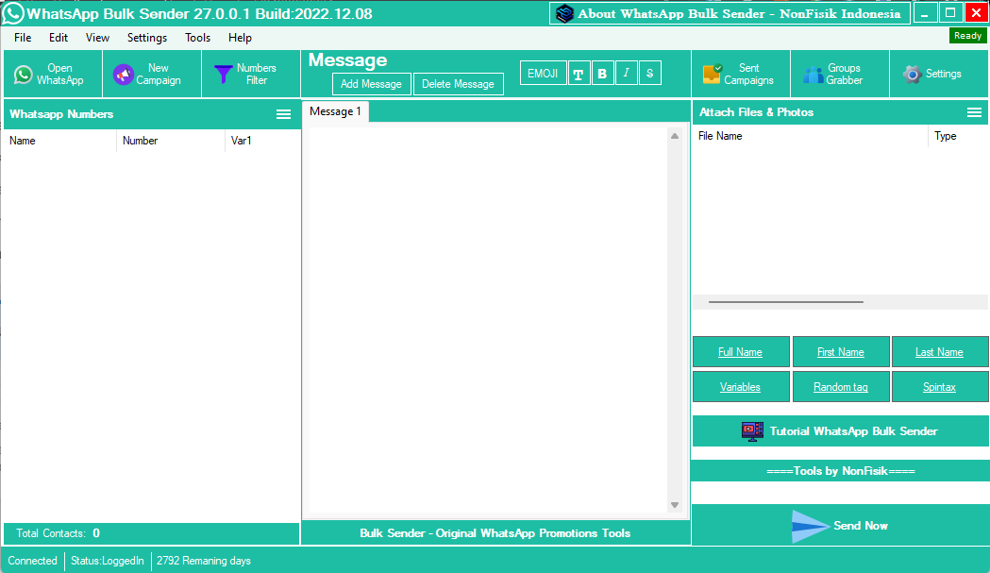Expand the Whatsapp Numbers hamburger menu
Screen dimensions: 990x573
pyautogui.click(x=283, y=114)
